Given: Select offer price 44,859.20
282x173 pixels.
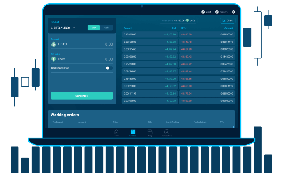Looking at the screenshot, I should pos(186,49).
